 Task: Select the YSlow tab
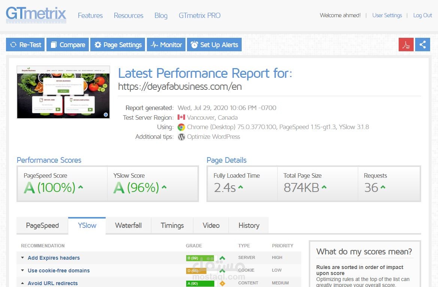[87, 225]
